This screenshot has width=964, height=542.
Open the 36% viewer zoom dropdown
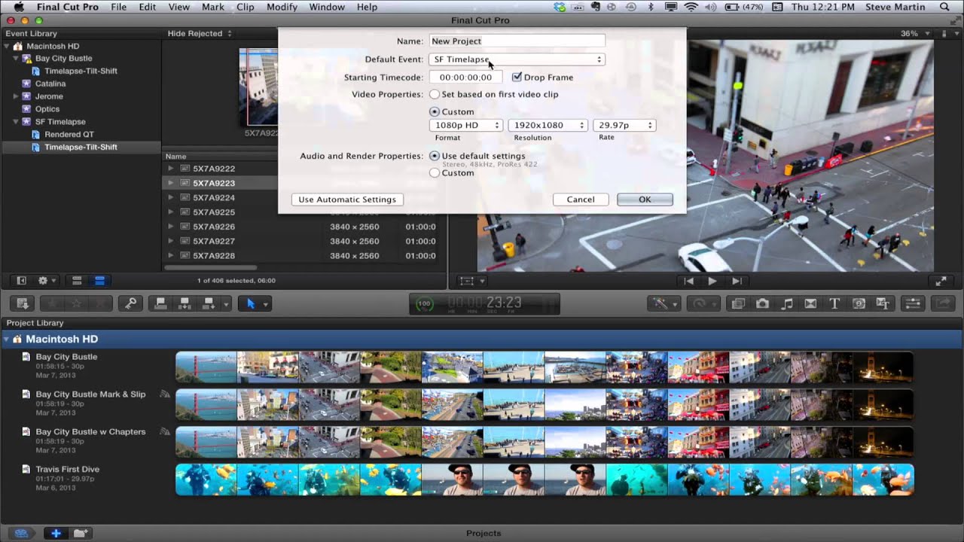click(x=914, y=33)
